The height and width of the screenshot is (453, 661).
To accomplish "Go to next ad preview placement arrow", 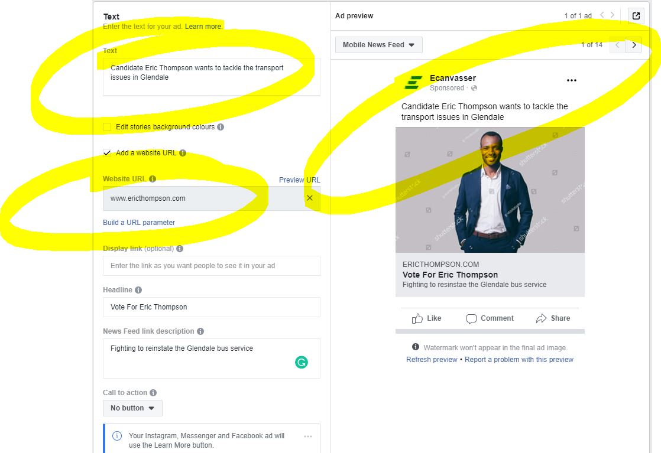I will 634,45.
